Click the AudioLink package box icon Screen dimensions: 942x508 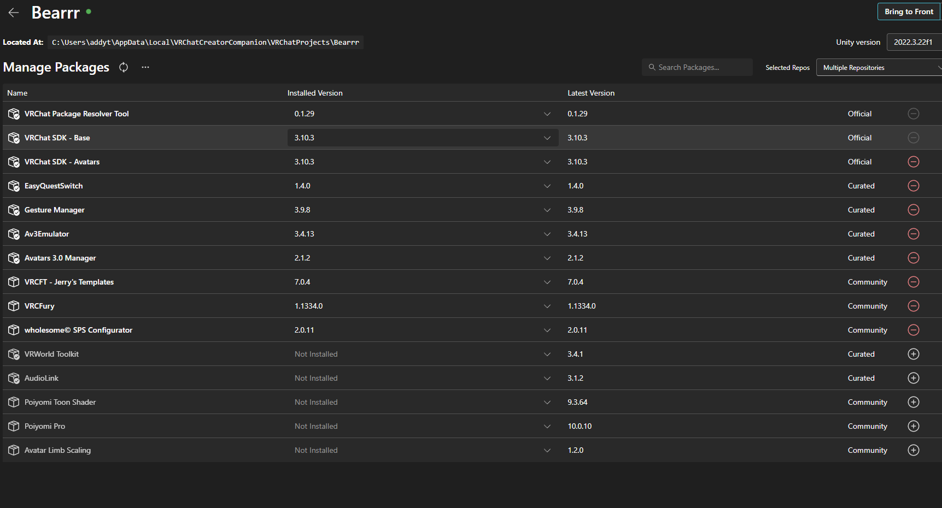click(14, 378)
